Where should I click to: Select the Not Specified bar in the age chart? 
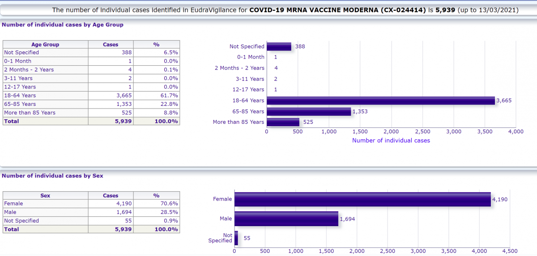(279, 46)
